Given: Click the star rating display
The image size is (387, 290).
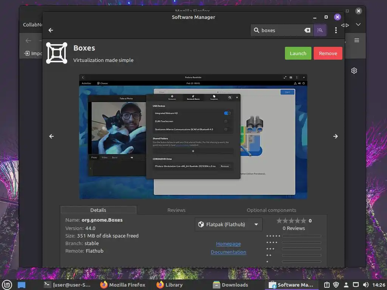Looking at the screenshot, I should click(291, 221).
